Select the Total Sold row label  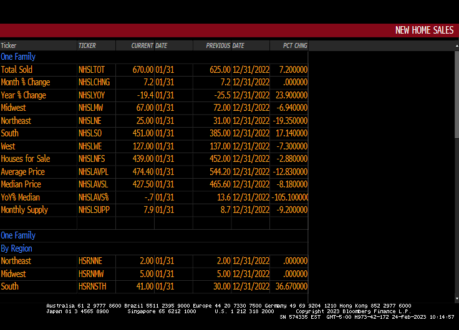tap(17, 70)
